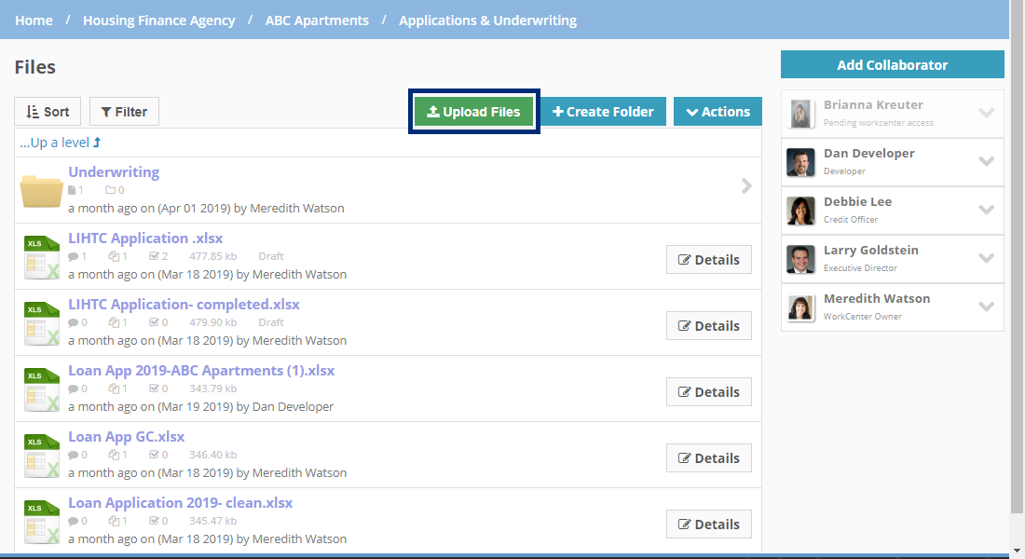Image resolution: width=1025 pixels, height=559 pixels.
Task: Expand Meredith Watson's collaborator chevron
Action: (x=987, y=307)
